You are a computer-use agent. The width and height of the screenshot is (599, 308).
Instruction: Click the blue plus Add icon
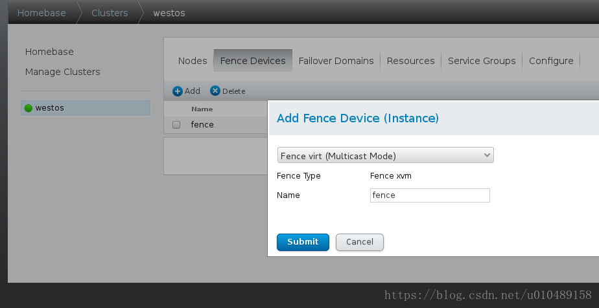tap(177, 91)
